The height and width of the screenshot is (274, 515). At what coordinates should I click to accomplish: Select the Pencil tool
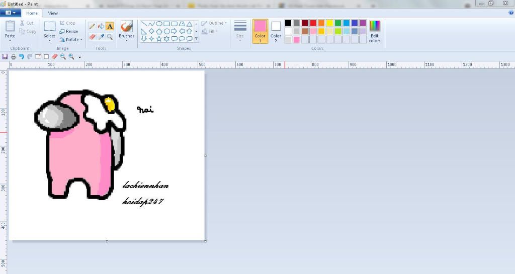click(x=93, y=26)
